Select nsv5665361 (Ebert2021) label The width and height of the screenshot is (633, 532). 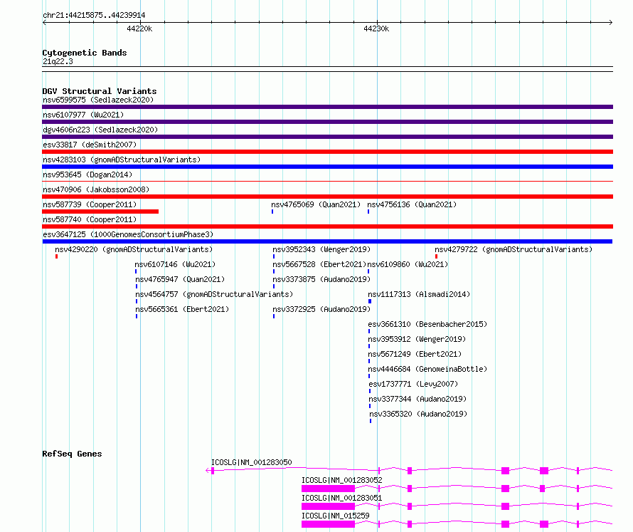[x=182, y=309]
